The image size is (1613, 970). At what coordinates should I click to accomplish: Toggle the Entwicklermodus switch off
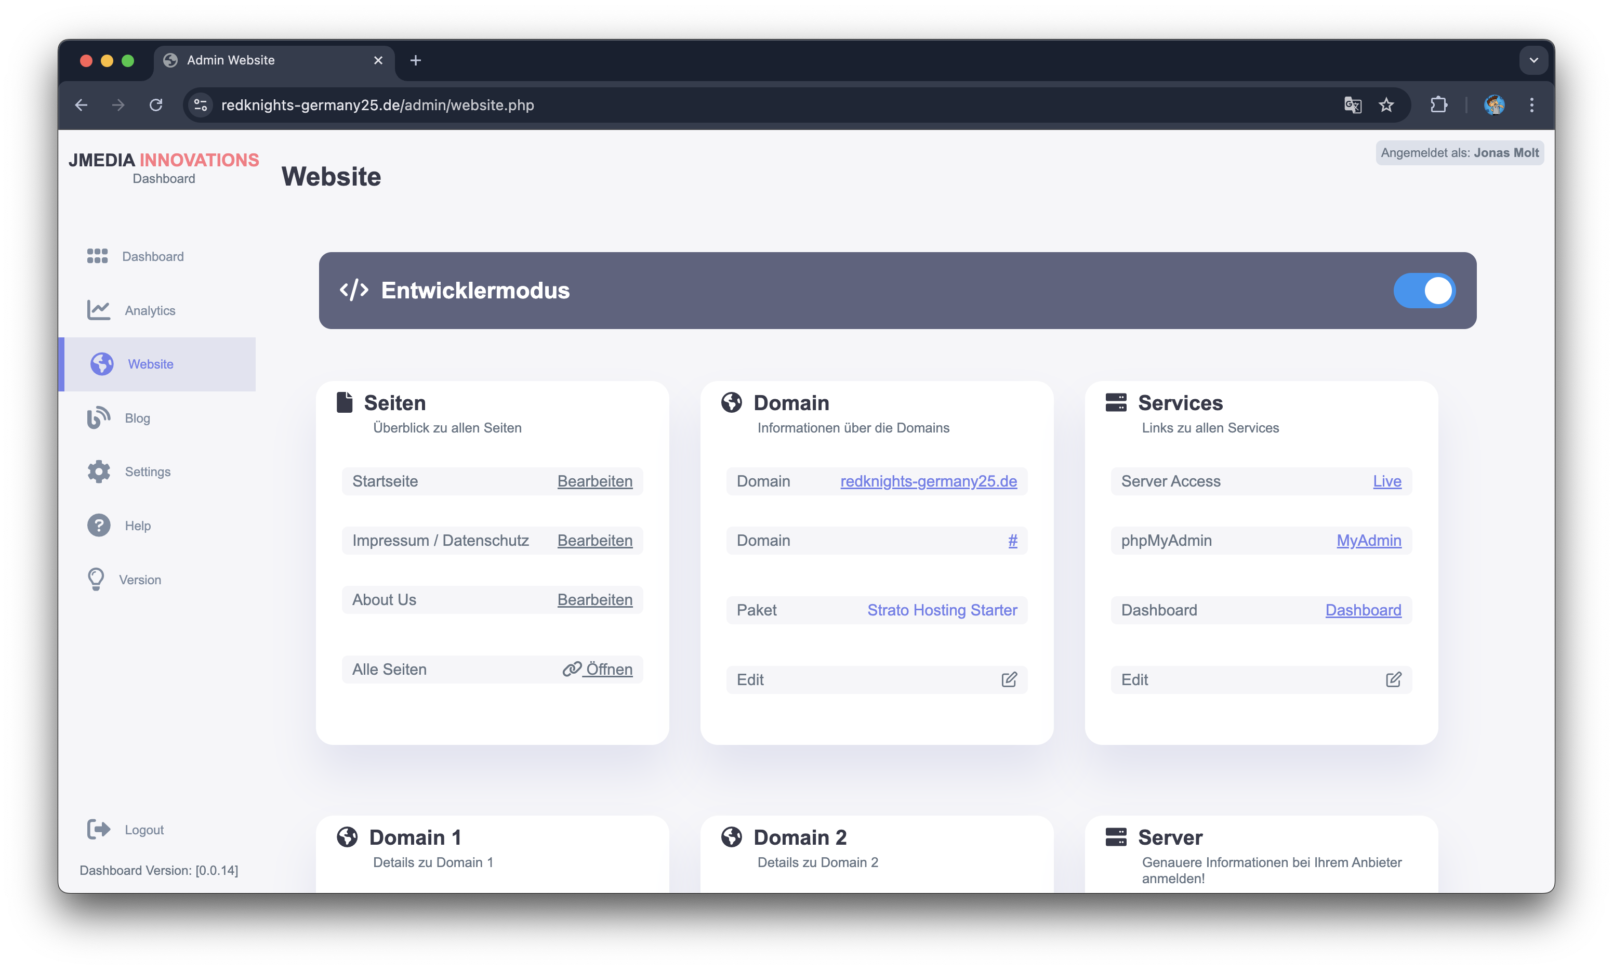[x=1424, y=290]
